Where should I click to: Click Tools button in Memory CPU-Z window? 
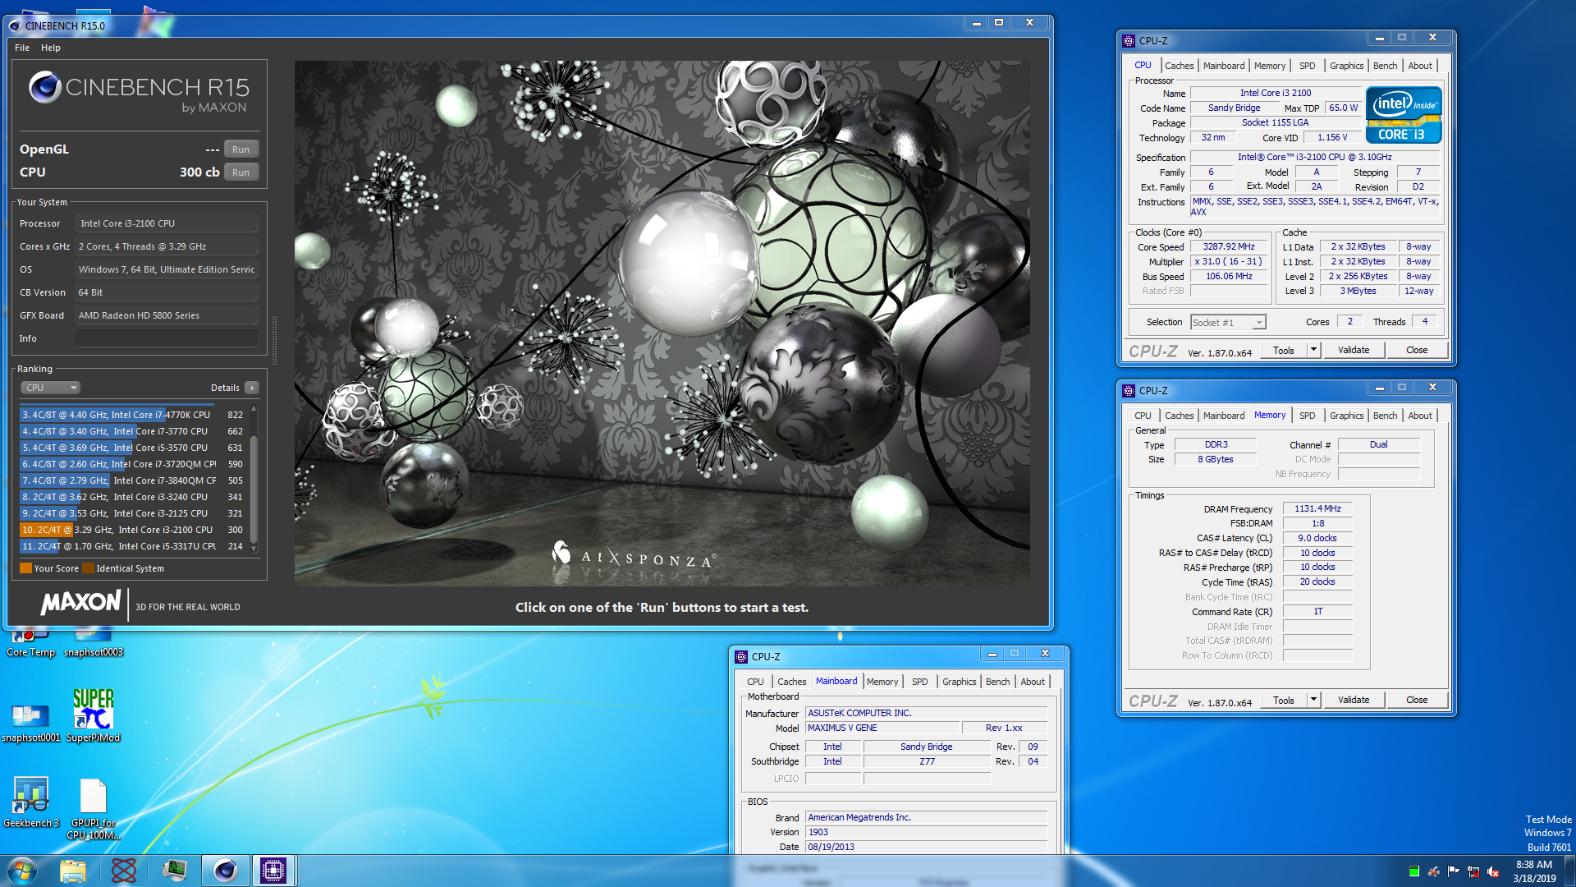pos(1283,701)
